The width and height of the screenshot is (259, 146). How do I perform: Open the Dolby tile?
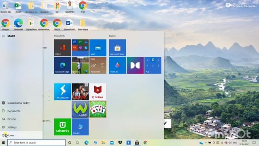tap(135, 65)
